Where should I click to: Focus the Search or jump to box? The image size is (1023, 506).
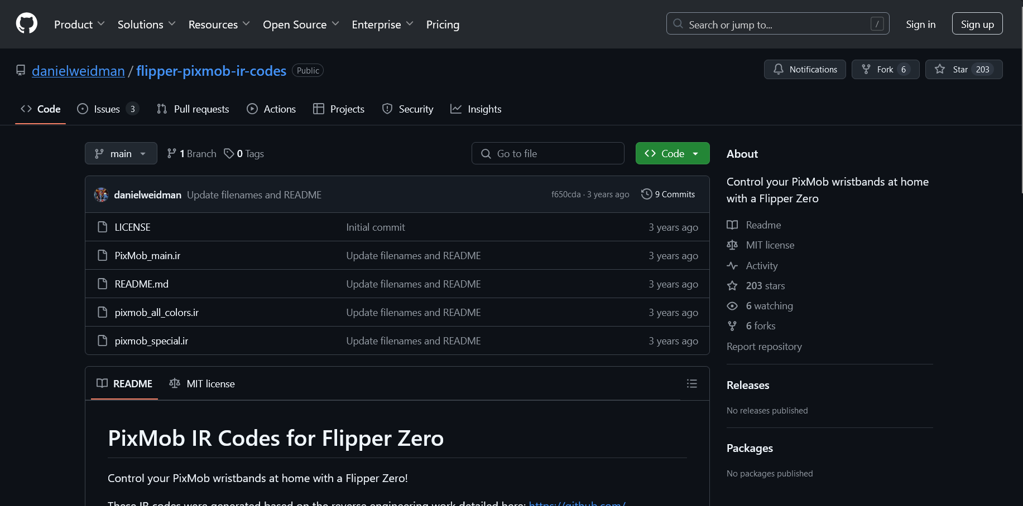[x=777, y=24]
